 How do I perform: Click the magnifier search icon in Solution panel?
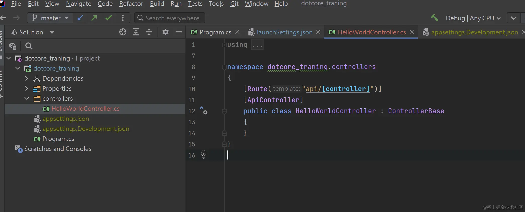coord(29,46)
